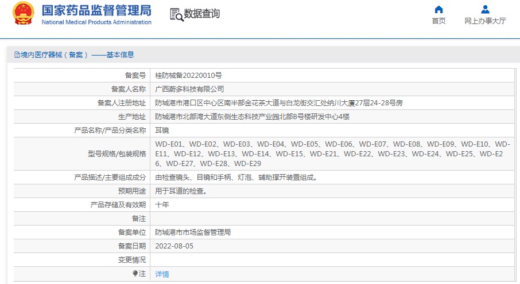
Task: Select validity value 十年
Action: [x=162, y=205]
